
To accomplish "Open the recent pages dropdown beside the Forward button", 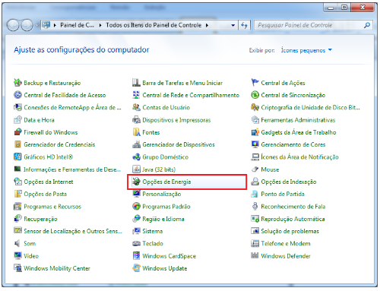I will coord(37,25).
